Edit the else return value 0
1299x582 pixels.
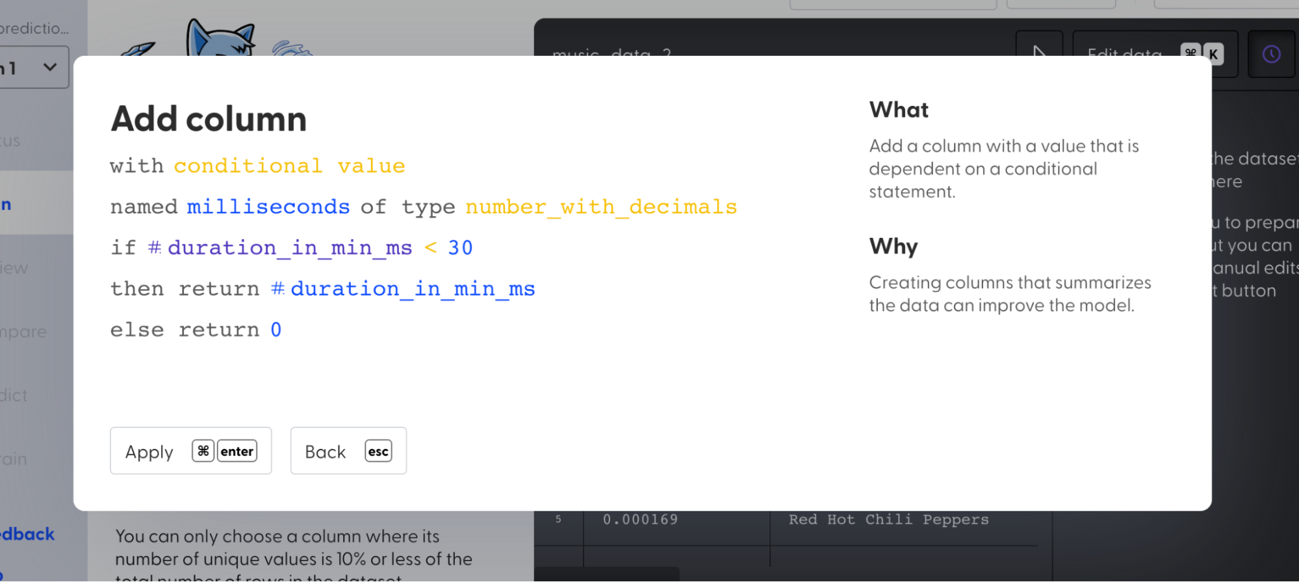[276, 330]
